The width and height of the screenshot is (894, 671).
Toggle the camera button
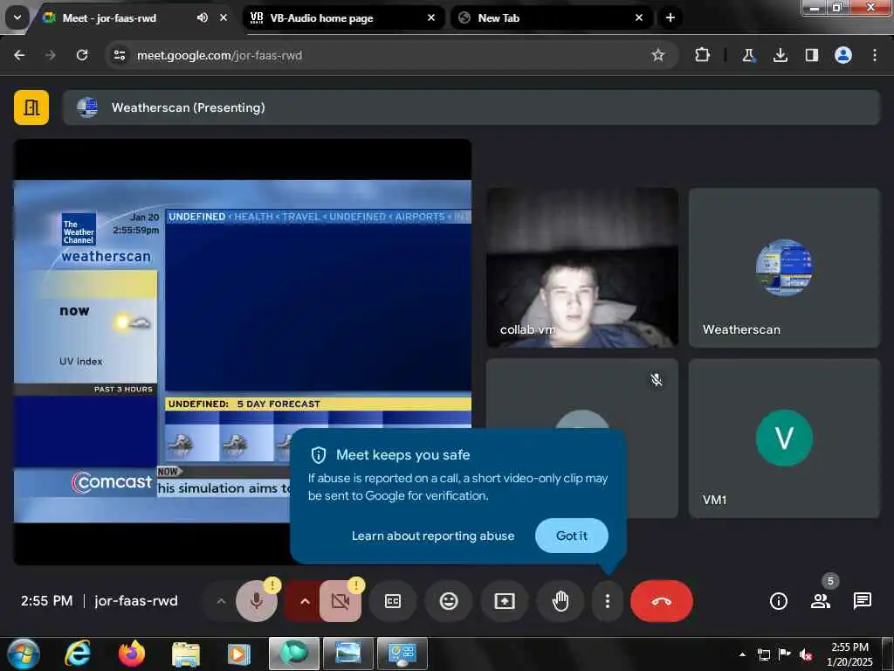coord(340,601)
